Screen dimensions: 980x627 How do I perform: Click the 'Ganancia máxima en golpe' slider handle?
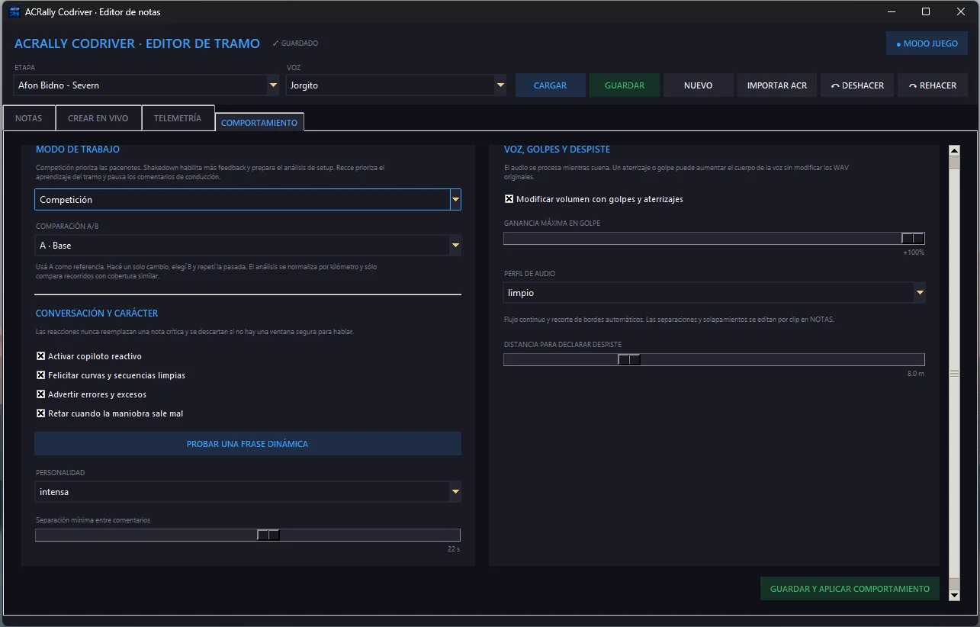pos(913,239)
